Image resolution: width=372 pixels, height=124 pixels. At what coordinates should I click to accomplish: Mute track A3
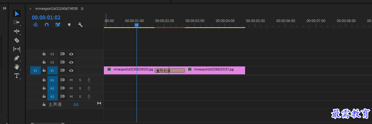(x=71, y=96)
